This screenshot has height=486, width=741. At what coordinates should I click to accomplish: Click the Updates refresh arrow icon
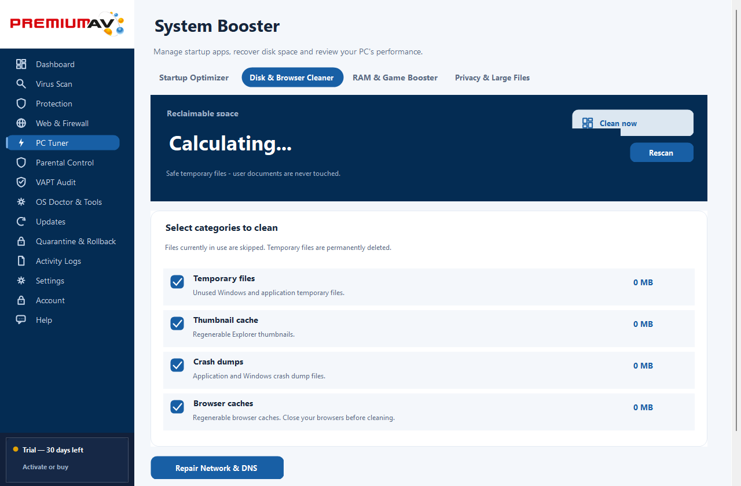pos(21,222)
